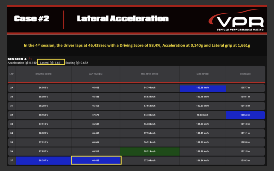Click the Max Speed column header
The height and width of the screenshot is (171, 274).
click(x=203, y=74)
